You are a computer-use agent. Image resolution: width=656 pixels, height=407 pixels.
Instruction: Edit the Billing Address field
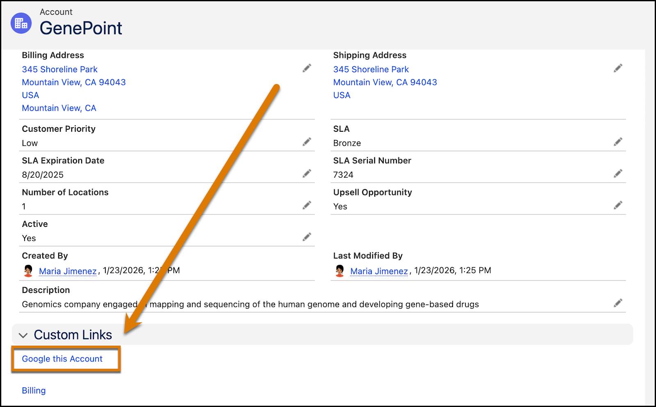307,68
